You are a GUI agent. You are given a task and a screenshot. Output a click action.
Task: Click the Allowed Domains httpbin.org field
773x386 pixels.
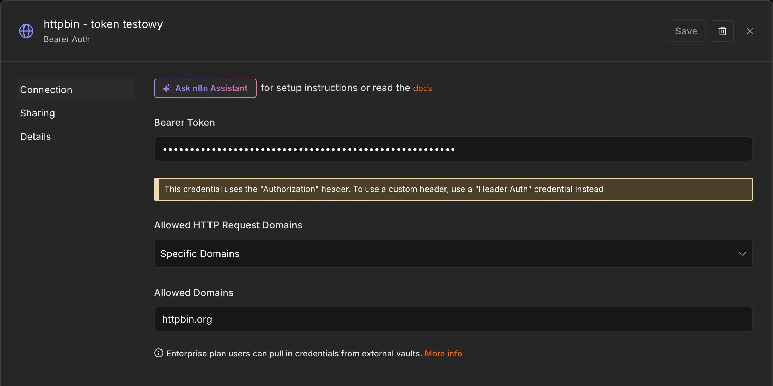(x=453, y=319)
